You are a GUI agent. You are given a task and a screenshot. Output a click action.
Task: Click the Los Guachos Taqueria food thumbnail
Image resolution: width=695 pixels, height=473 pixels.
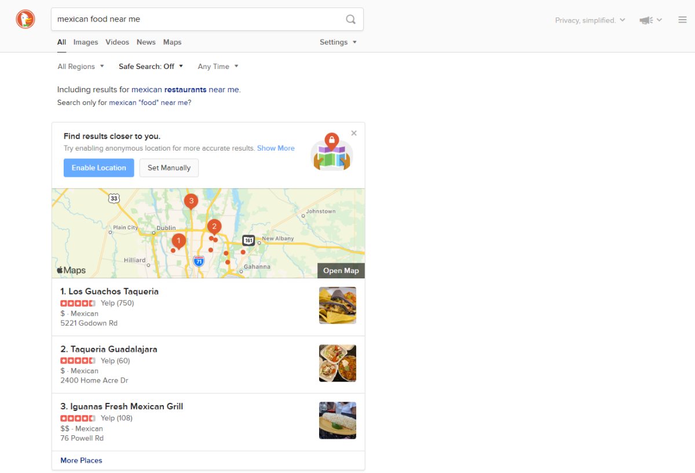338,305
